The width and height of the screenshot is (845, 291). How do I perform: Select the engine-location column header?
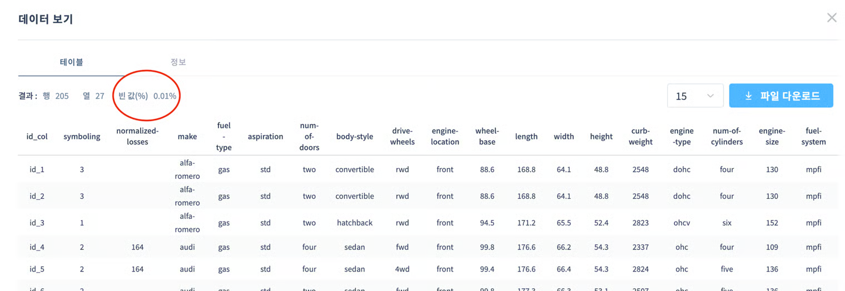pyautogui.click(x=445, y=137)
